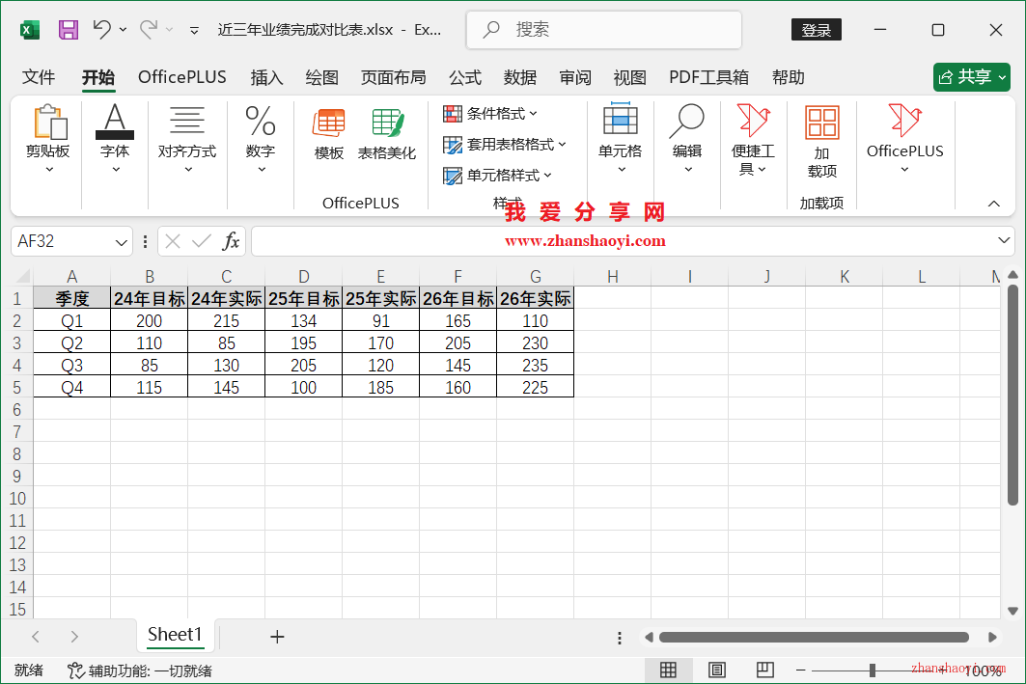
Task: Click horizontal scrollbar right arrow
Action: [992, 637]
